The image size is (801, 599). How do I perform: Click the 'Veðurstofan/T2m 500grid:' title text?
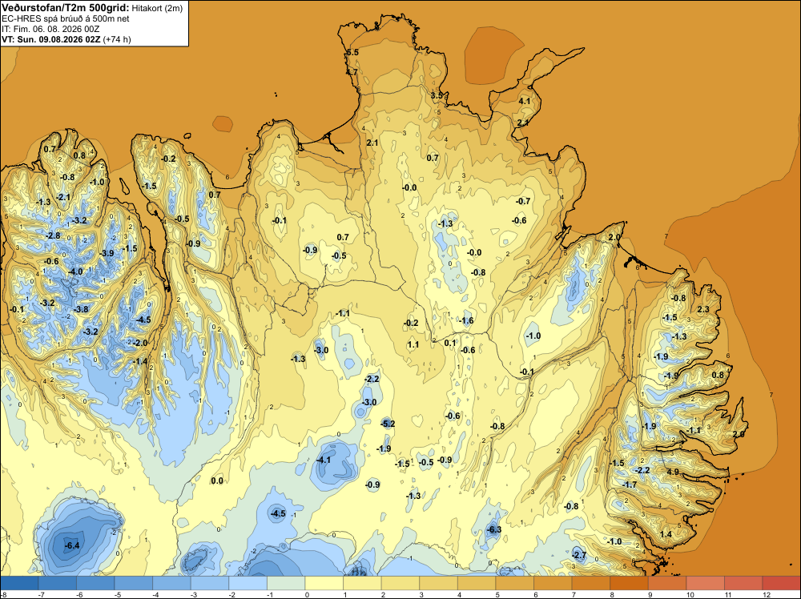coord(66,7)
